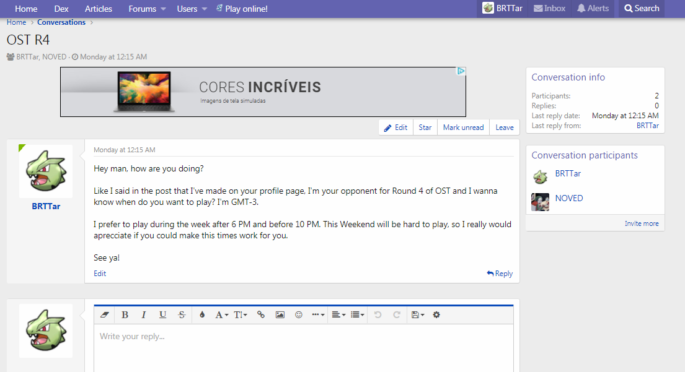Go to Conversations breadcrumb
This screenshot has width=685, height=372.
coord(61,22)
